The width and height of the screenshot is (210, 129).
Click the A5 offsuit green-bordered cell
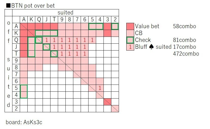point(24,88)
